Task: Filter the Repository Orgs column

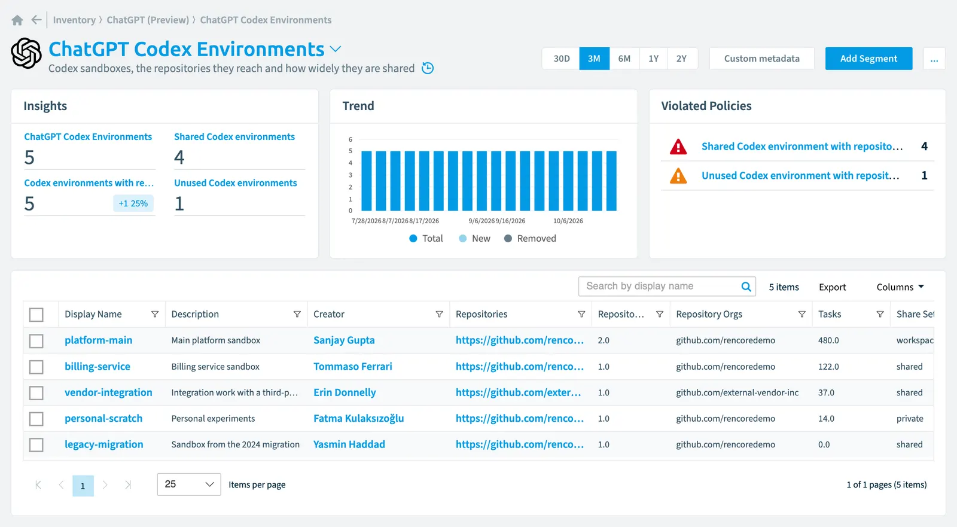Action: tap(802, 315)
